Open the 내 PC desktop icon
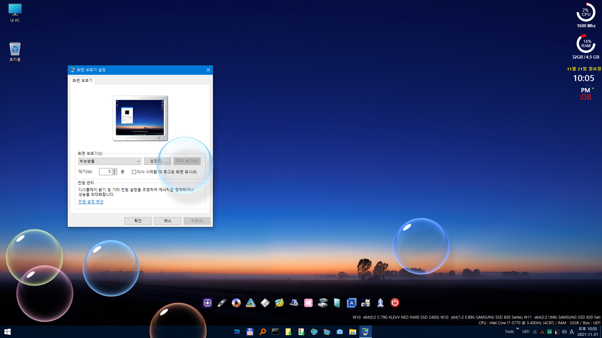Viewport: 602px width, 338px height. (15, 13)
